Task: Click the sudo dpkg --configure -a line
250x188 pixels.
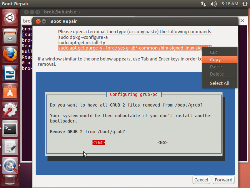Action: (x=83, y=37)
